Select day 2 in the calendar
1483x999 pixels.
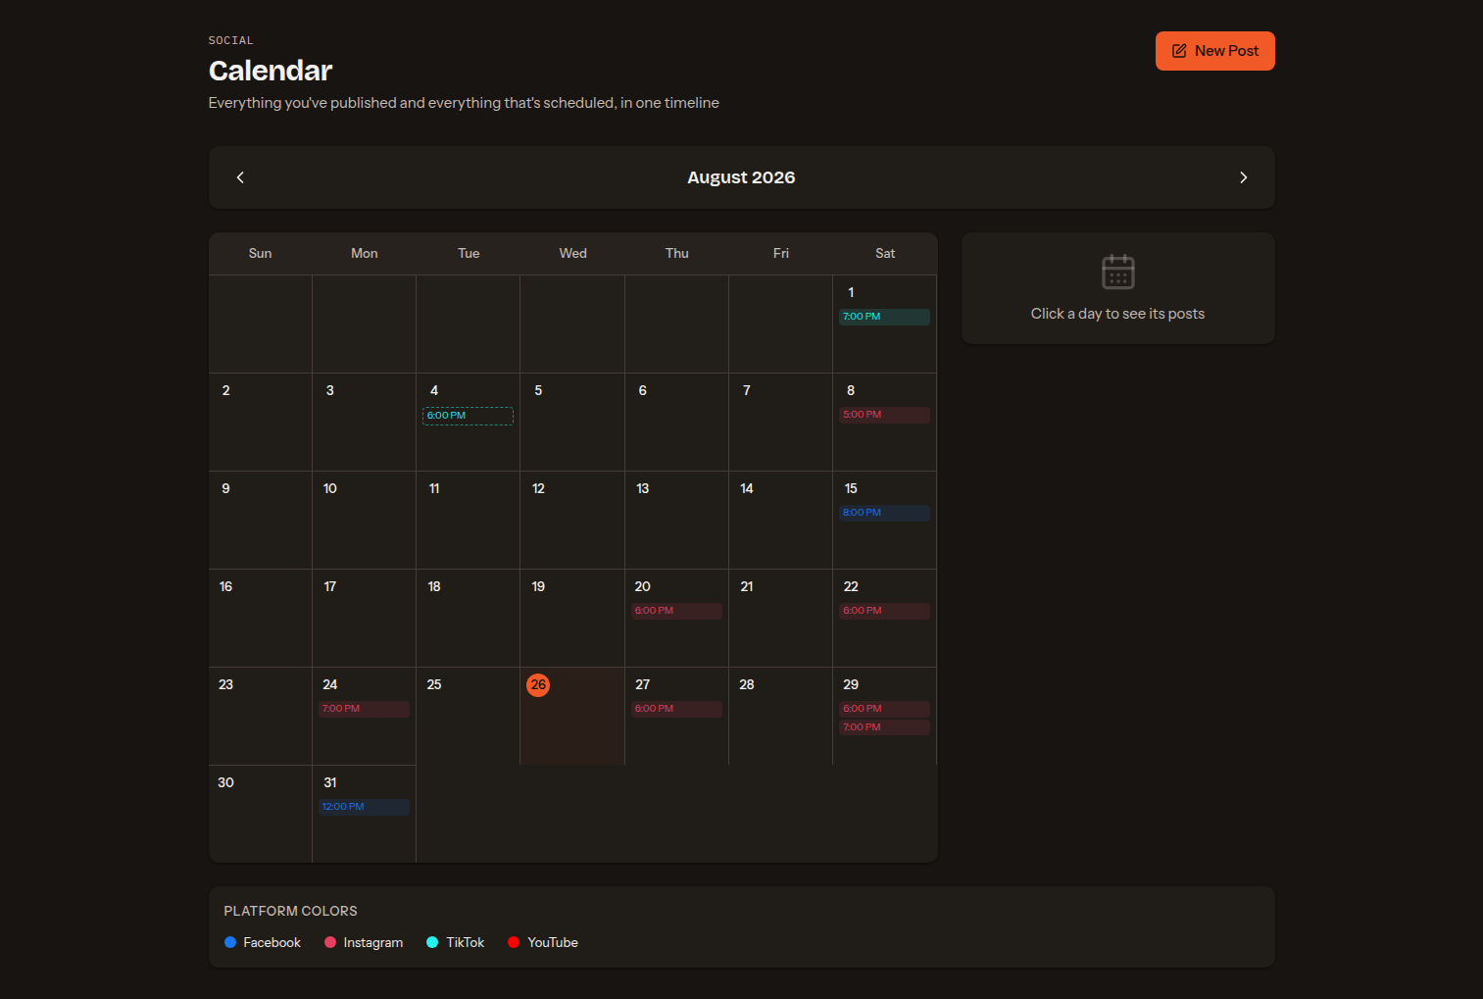pos(261,422)
